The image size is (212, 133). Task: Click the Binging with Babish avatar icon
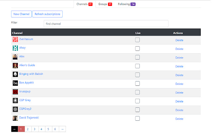[15, 74]
